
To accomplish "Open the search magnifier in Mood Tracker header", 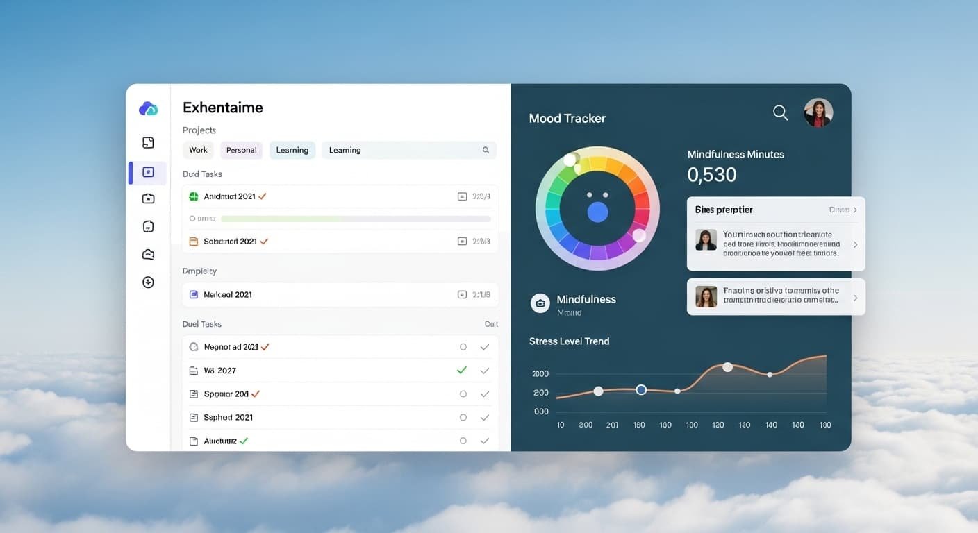I will click(x=780, y=112).
